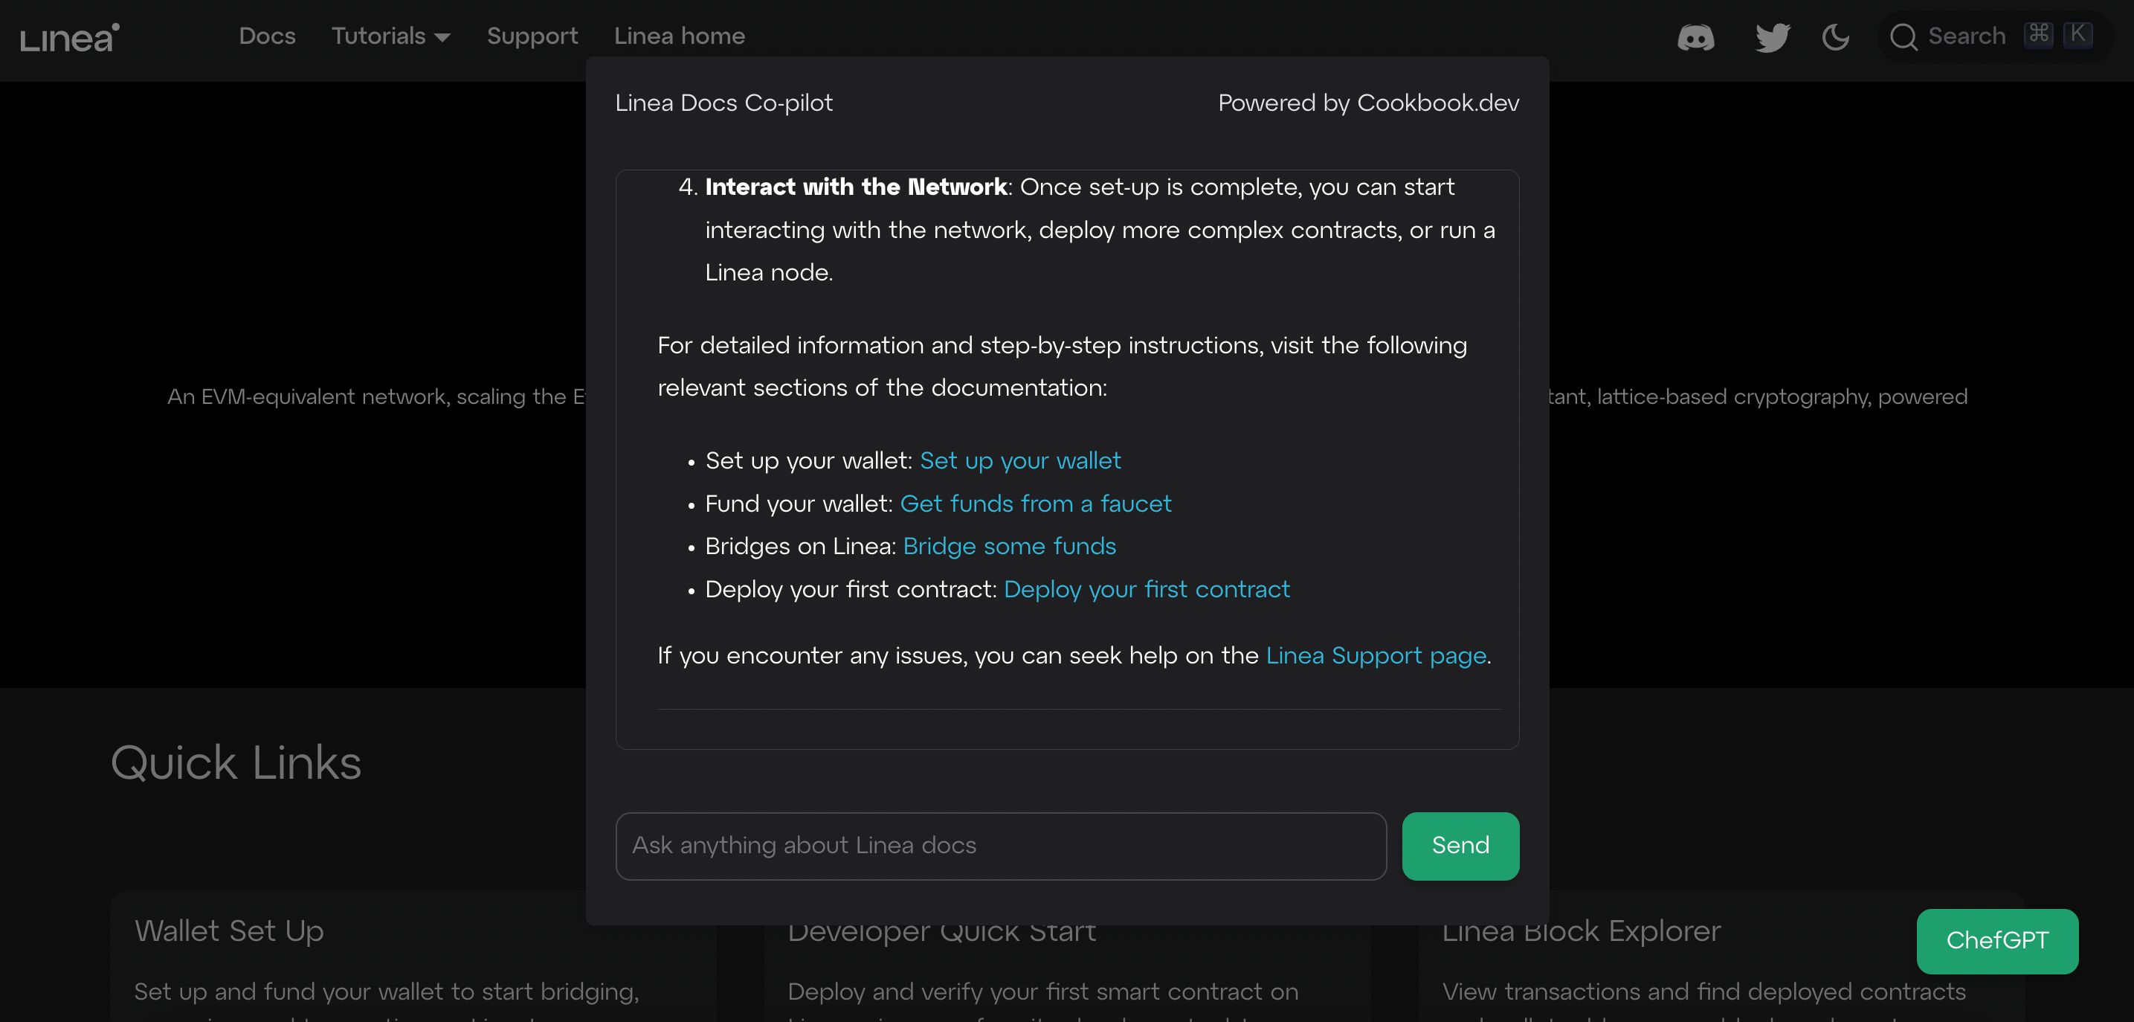
Task: Click the magnifier Search icon
Action: tap(1903, 37)
